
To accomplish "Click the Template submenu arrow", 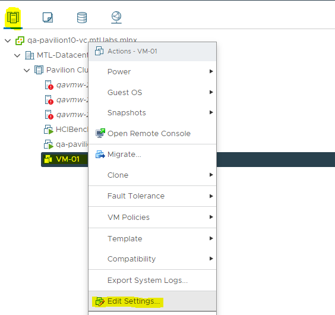I will point(211,238).
